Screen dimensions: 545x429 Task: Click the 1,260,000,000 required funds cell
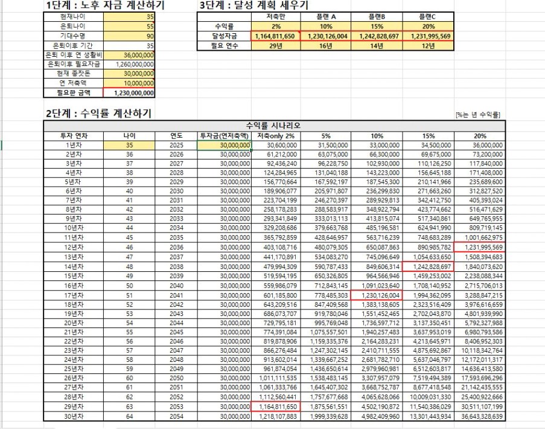[129, 65]
